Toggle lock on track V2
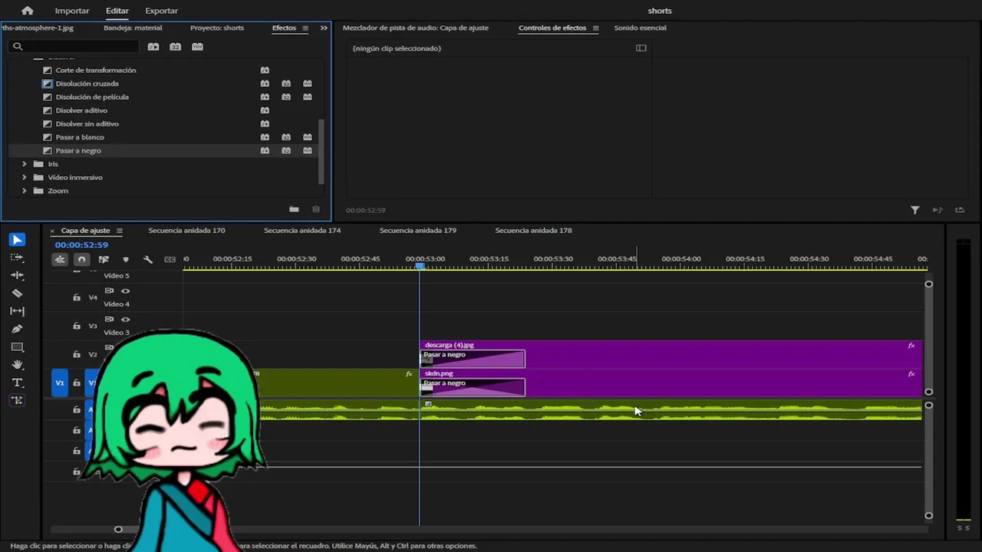982x552 pixels. (77, 354)
